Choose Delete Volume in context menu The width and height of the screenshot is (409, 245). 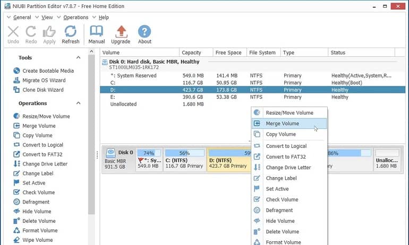click(289, 231)
